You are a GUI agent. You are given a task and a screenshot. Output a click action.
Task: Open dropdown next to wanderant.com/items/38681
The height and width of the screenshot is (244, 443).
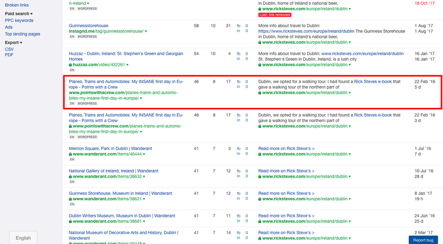point(144,221)
